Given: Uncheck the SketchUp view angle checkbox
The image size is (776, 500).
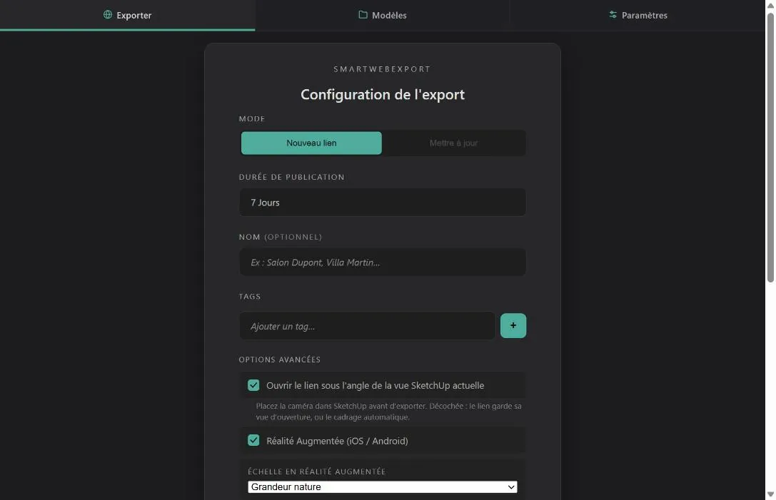Looking at the screenshot, I should point(253,385).
